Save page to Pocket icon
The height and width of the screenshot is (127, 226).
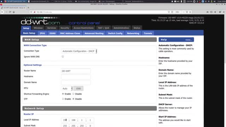tap(187, 12)
